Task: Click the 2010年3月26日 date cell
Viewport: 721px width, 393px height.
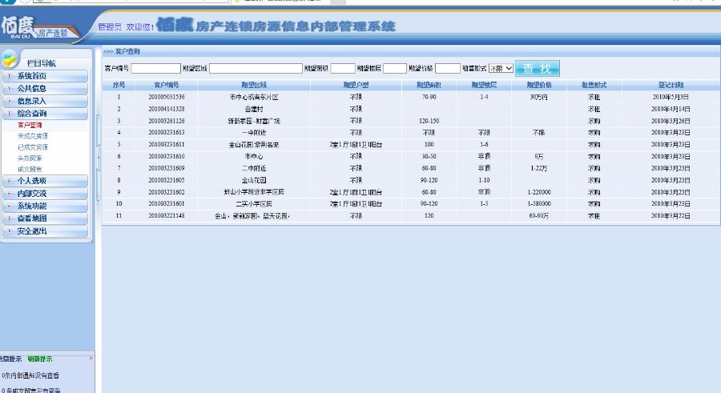Action: [671, 121]
